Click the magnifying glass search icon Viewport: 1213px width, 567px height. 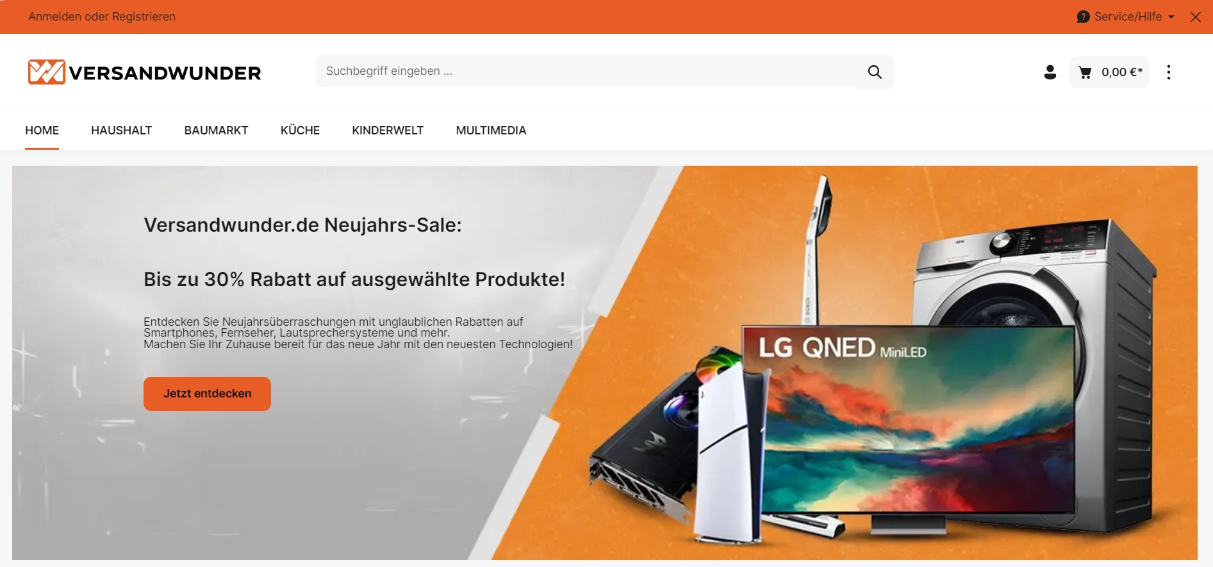(875, 72)
